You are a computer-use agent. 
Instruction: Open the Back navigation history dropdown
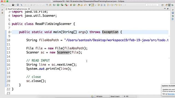[x=121, y=5]
